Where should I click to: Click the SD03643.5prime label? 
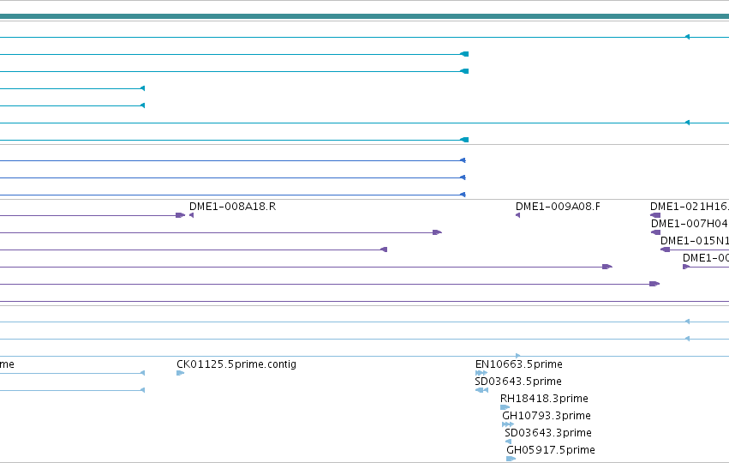point(518,381)
